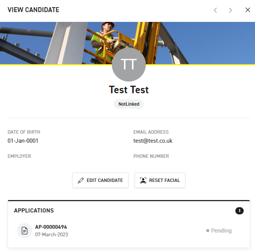Image resolution: width=255 pixels, height=251 pixels.
Task: Go to the previous candidate using left chevron
Action: pos(215,10)
